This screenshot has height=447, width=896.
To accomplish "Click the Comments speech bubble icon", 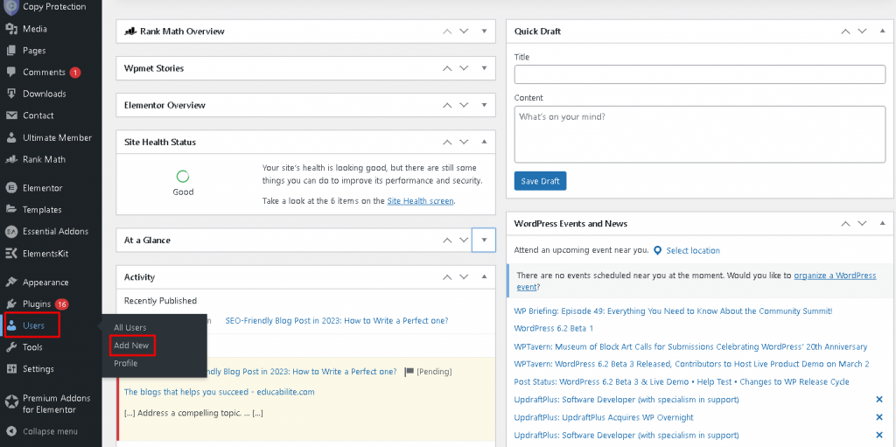I will [11, 72].
